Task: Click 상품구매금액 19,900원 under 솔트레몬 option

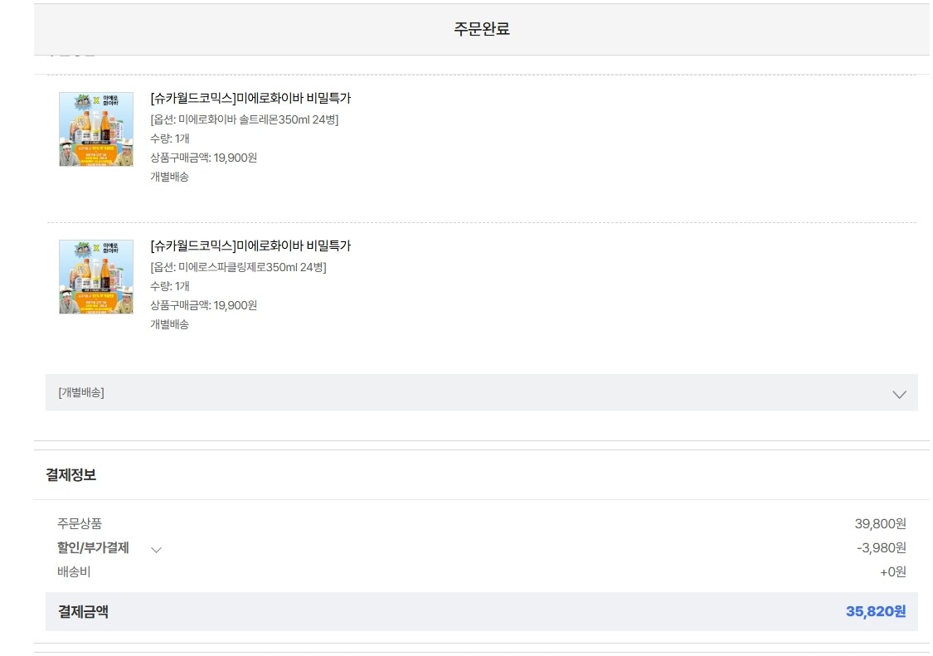Action: [x=203, y=158]
